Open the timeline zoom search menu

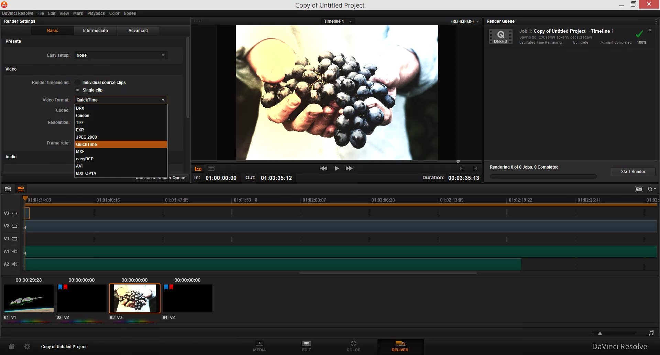[652, 189]
